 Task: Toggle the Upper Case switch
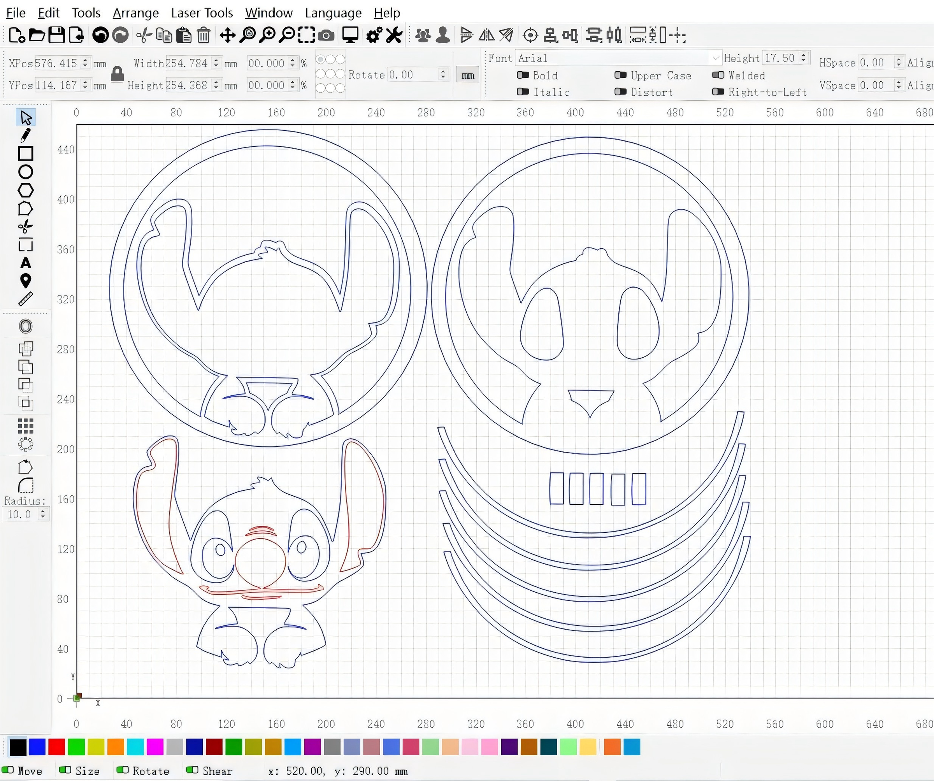[x=620, y=75]
